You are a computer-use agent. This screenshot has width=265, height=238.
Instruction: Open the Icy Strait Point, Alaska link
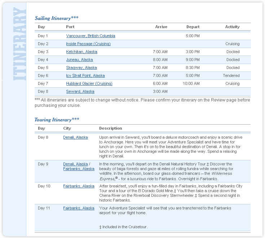pos(85,76)
